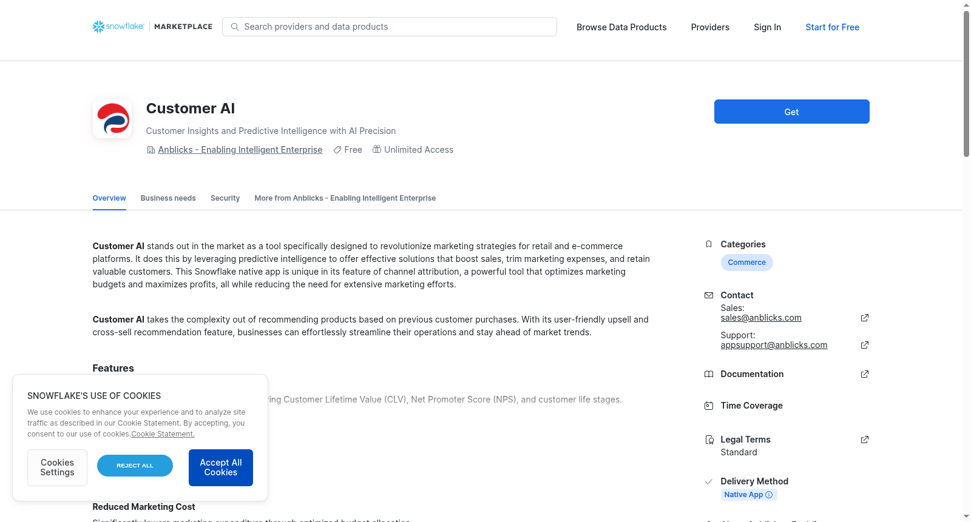Click the Time Coverage calendar icon
The height and width of the screenshot is (522, 971).
[709, 406]
